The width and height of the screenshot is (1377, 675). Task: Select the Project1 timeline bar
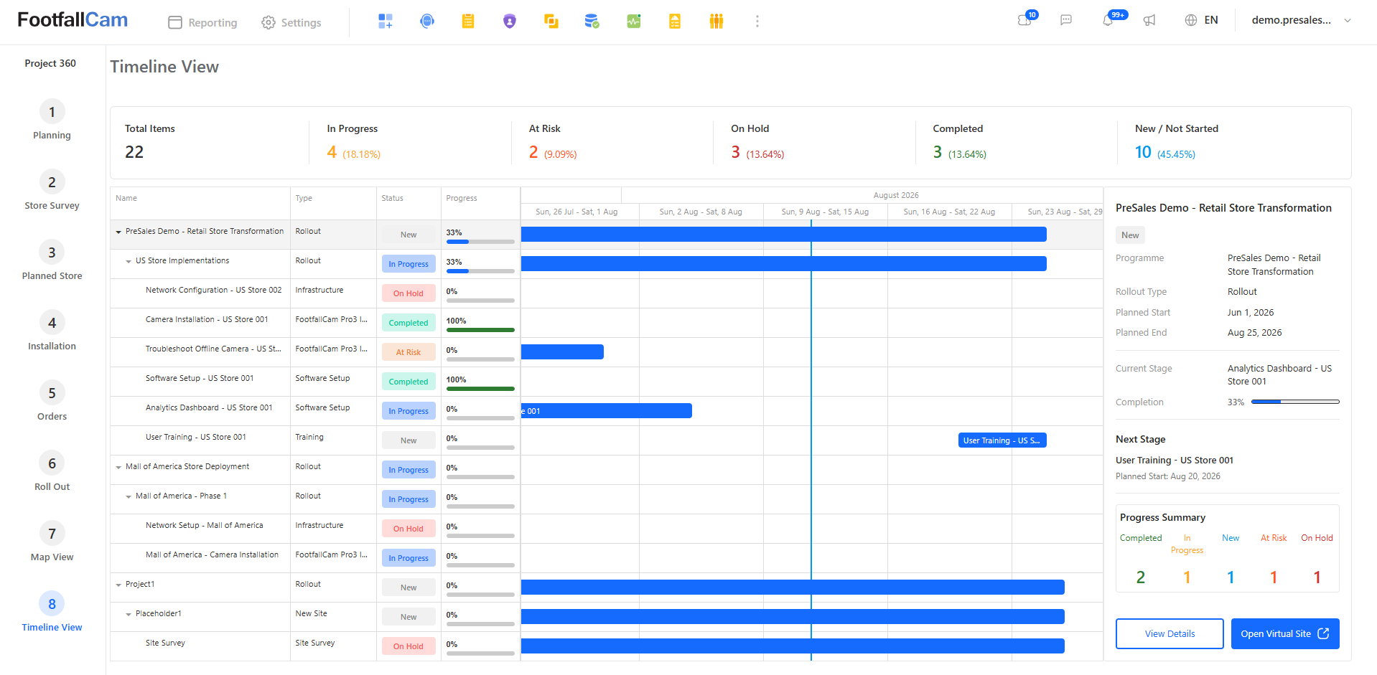[x=793, y=587]
